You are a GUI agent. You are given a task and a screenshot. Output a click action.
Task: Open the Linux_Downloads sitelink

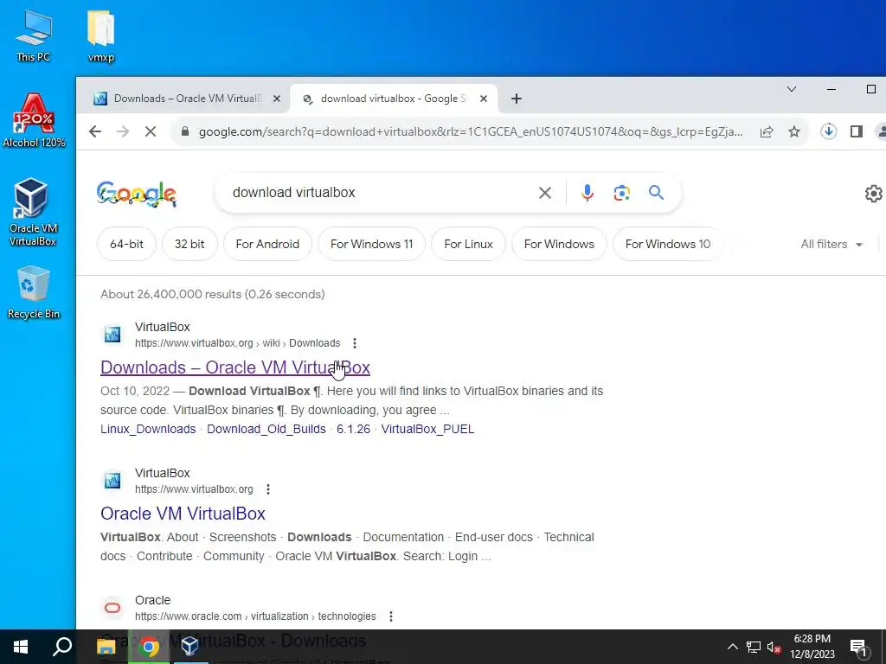[148, 429]
